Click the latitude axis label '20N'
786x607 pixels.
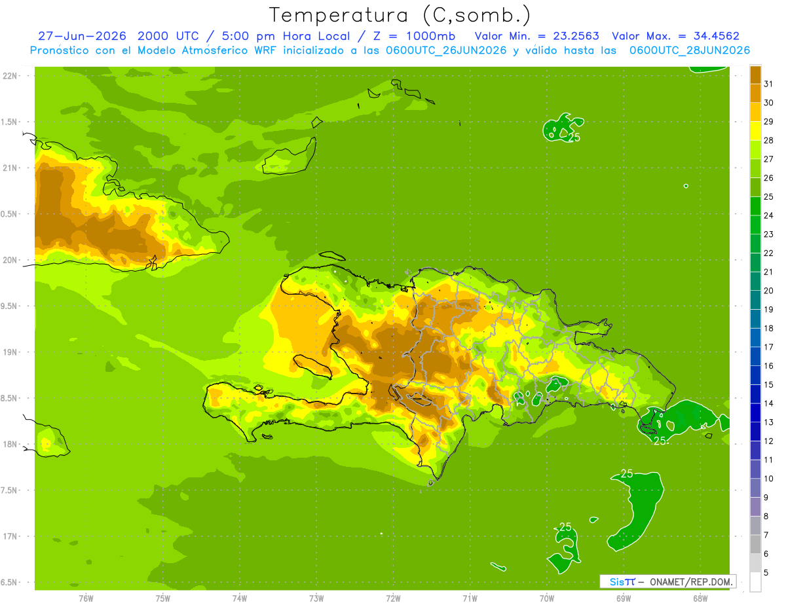tap(10, 260)
